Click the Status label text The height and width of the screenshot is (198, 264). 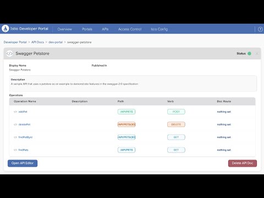[x=241, y=53]
